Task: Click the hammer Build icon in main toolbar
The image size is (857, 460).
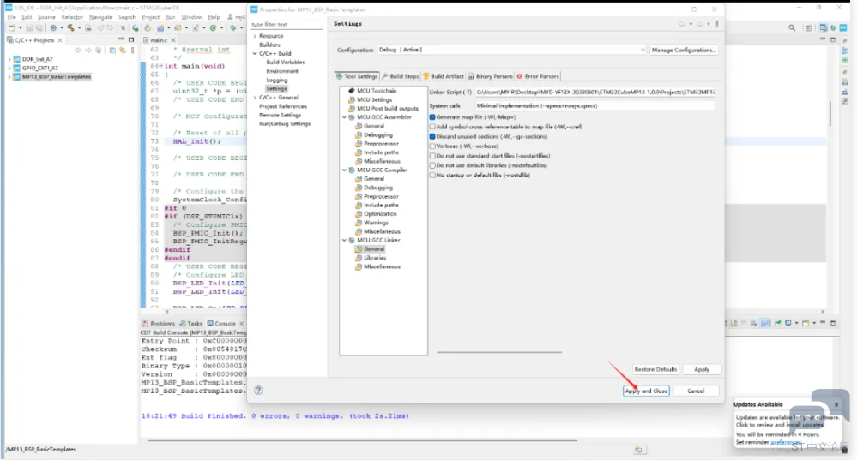Action: point(70,27)
